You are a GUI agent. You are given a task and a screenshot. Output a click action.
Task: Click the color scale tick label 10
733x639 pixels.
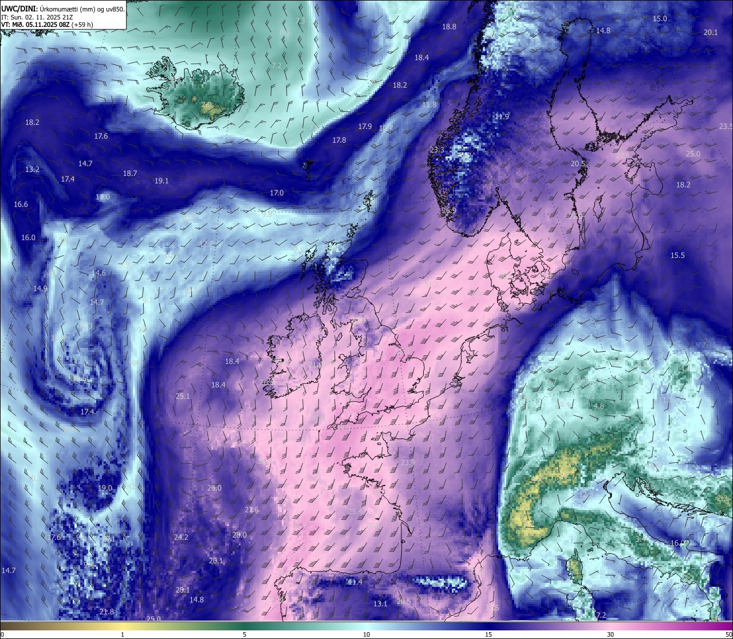[366, 634]
